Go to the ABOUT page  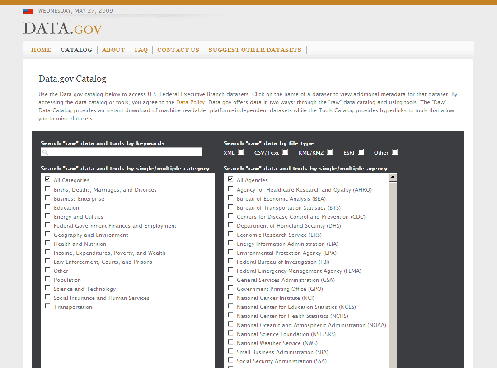113,50
